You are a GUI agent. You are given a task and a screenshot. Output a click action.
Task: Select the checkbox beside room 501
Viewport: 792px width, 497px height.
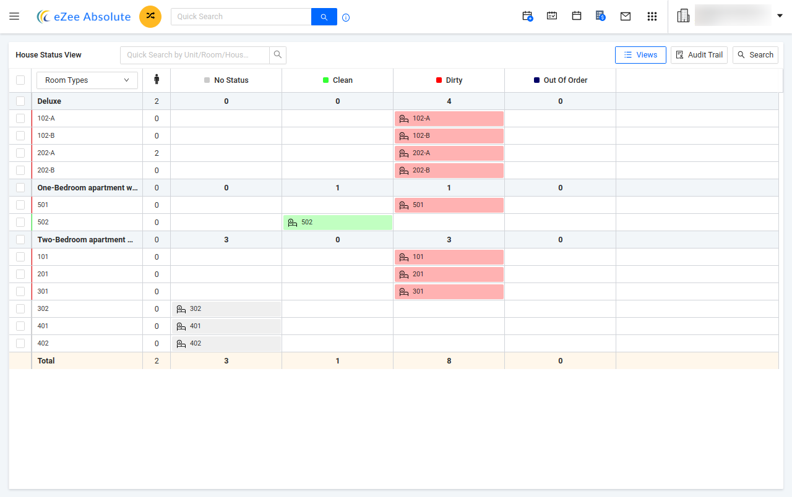[x=20, y=205]
